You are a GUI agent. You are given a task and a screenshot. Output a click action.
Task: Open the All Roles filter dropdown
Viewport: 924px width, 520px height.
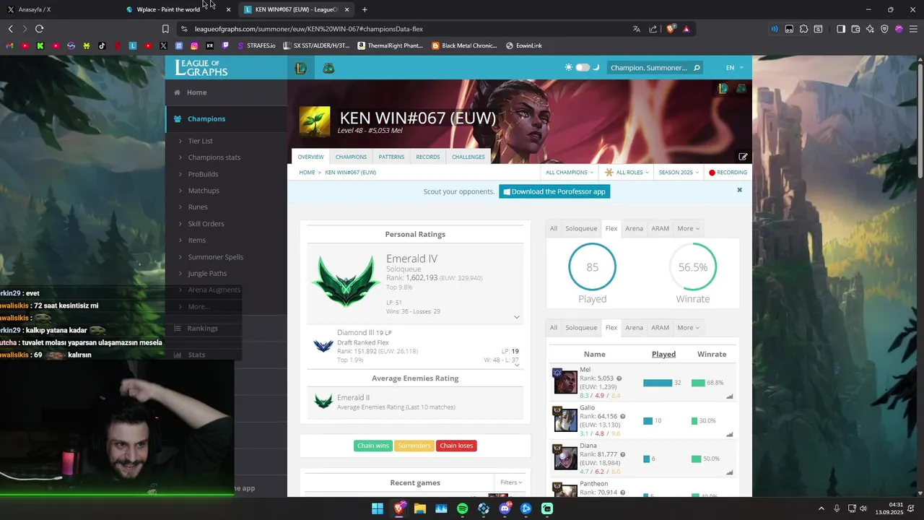(627, 173)
